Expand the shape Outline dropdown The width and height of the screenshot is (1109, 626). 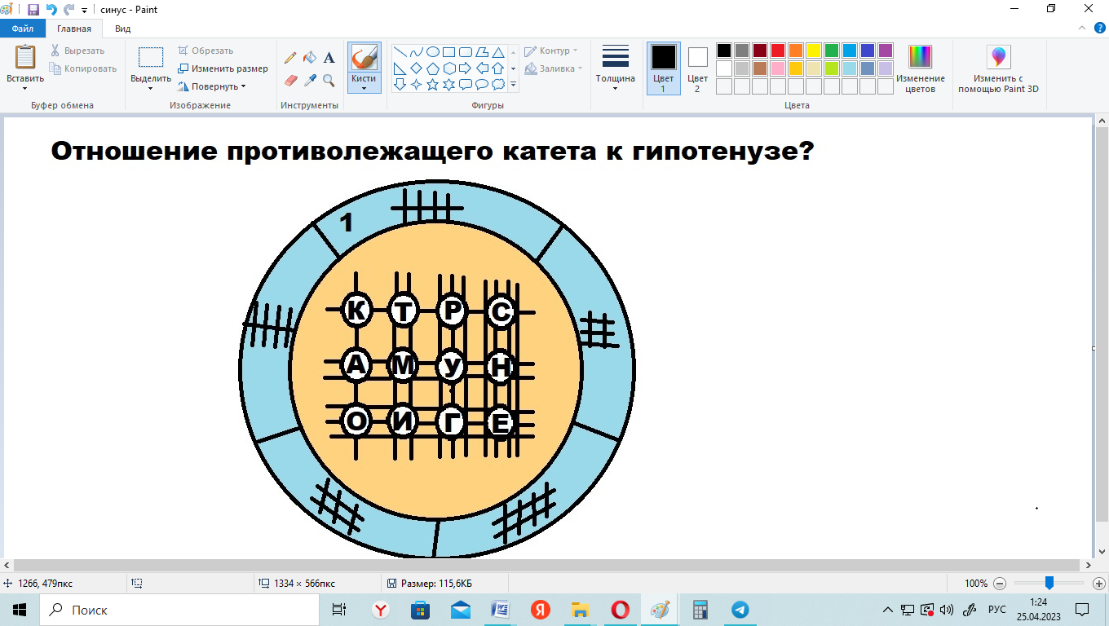pos(552,51)
